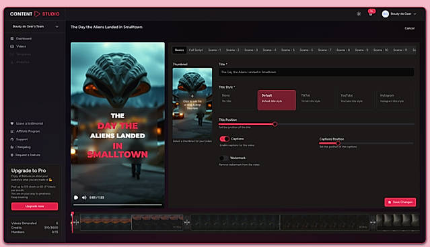The height and width of the screenshot is (247, 430).
Task: Disable the Captions toggle
Action: (x=224, y=139)
